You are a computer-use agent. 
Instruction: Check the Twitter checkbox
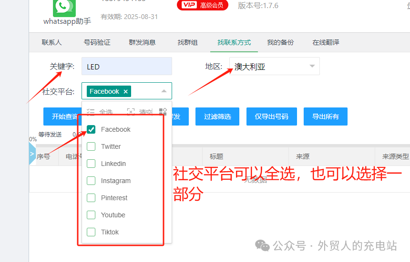coord(91,146)
